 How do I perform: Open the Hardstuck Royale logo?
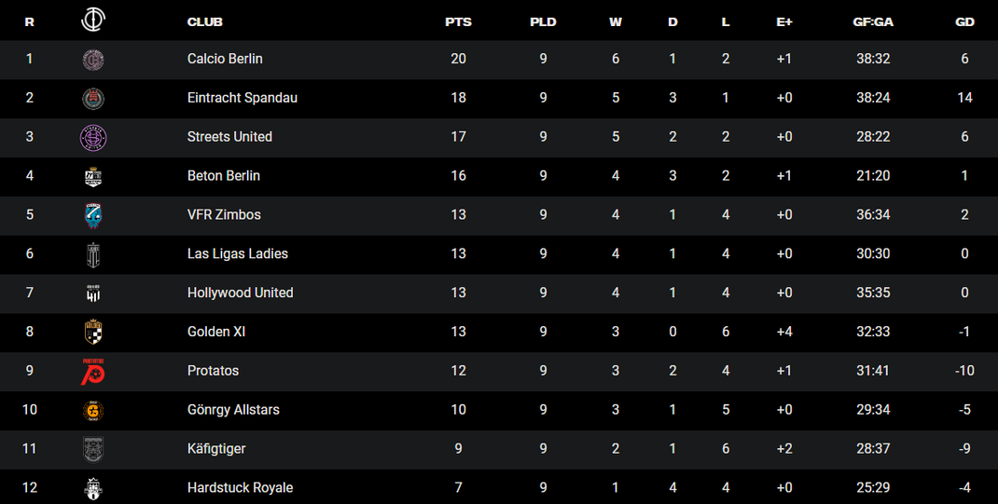point(93,488)
